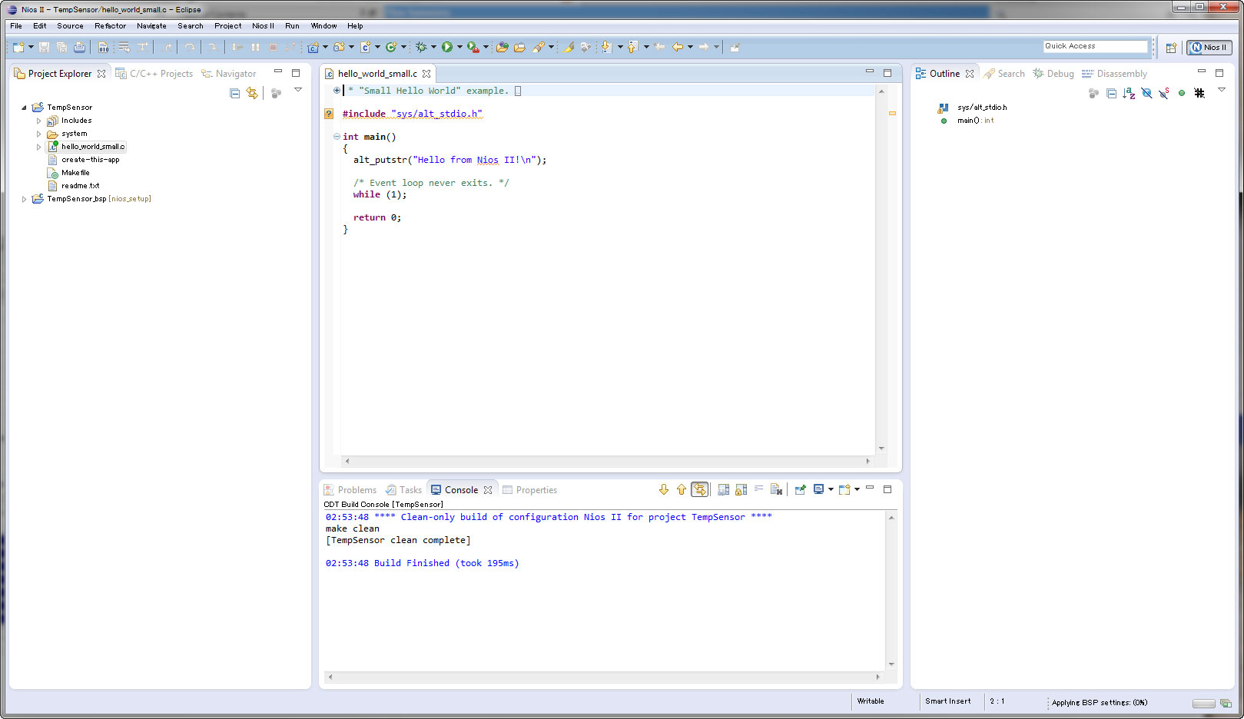The height and width of the screenshot is (719, 1244).
Task: Click the Nios II perspective button
Action: pos(1209,48)
